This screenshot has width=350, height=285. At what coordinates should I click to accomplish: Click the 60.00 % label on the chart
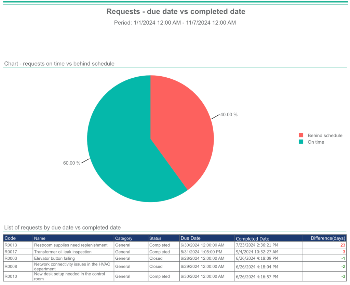tap(71, 163)
